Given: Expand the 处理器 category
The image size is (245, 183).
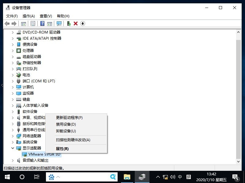Looking at the screenshot, I should 13,50.
